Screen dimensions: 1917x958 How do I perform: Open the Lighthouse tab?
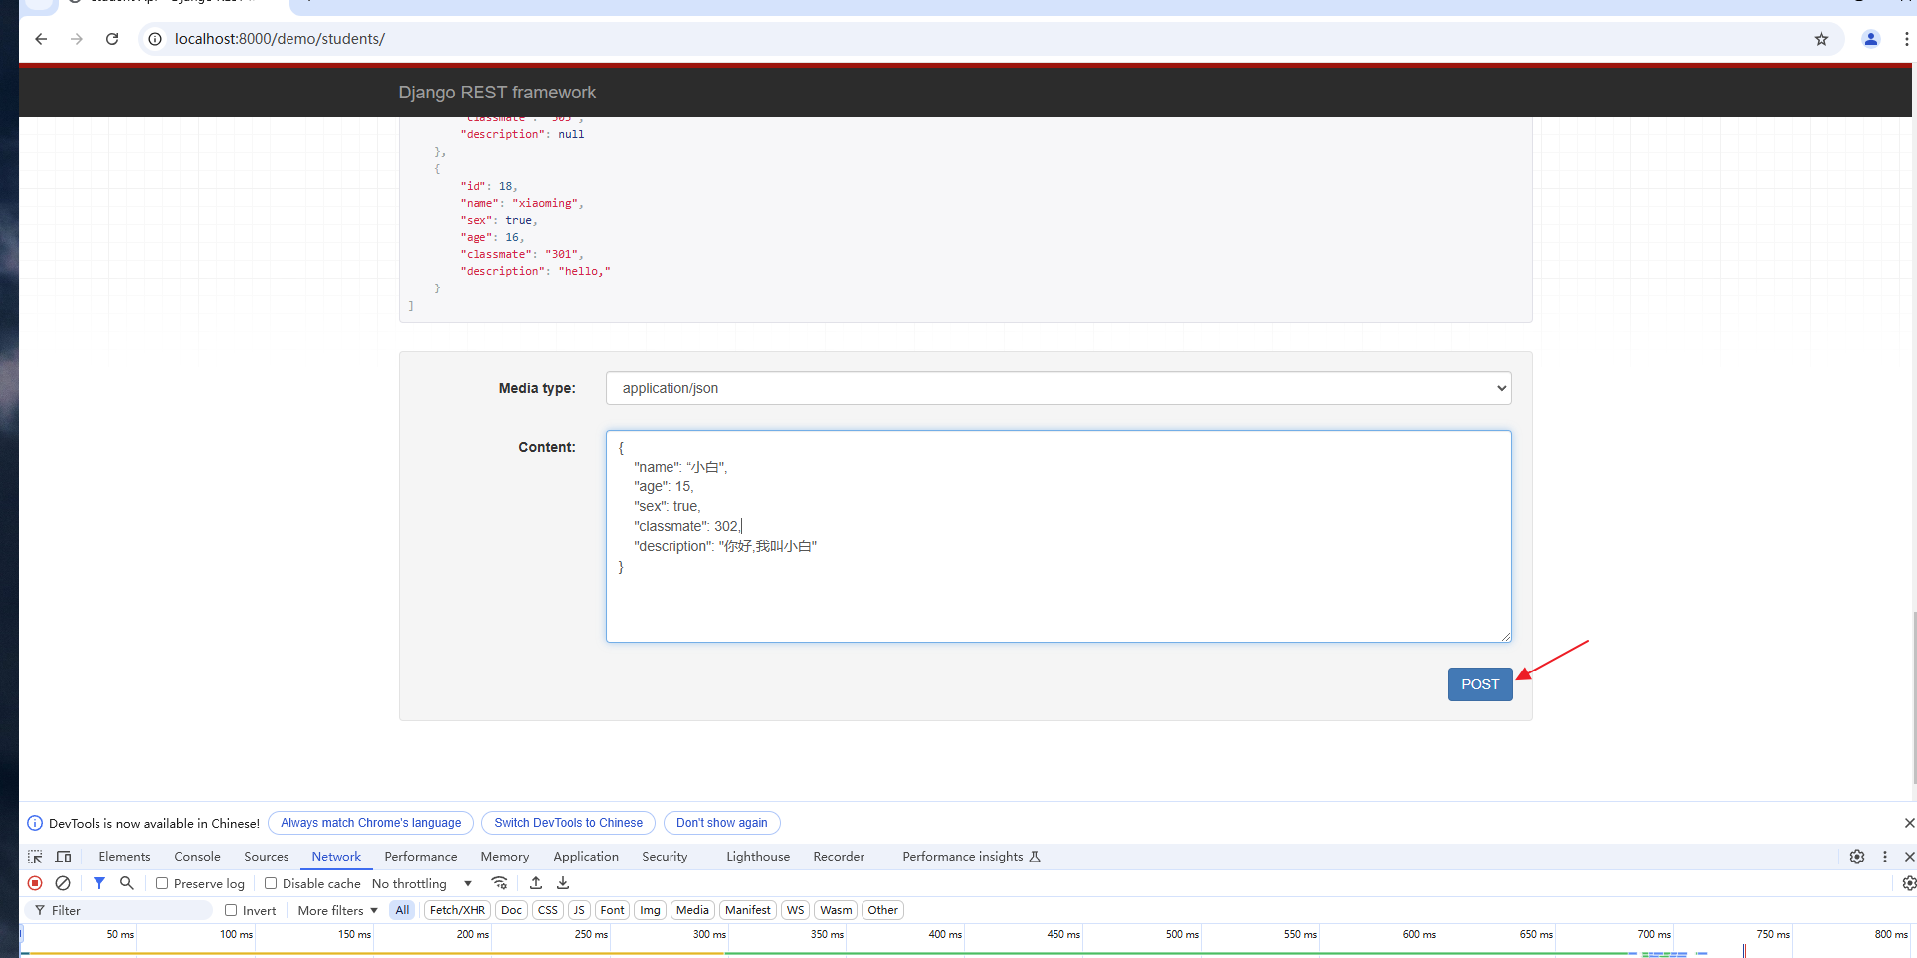[x=758, y=857]
